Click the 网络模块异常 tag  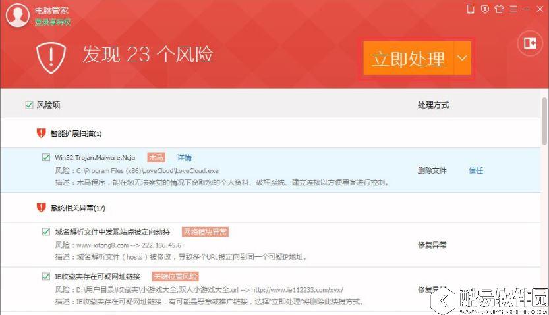click(x=205, y=232)
